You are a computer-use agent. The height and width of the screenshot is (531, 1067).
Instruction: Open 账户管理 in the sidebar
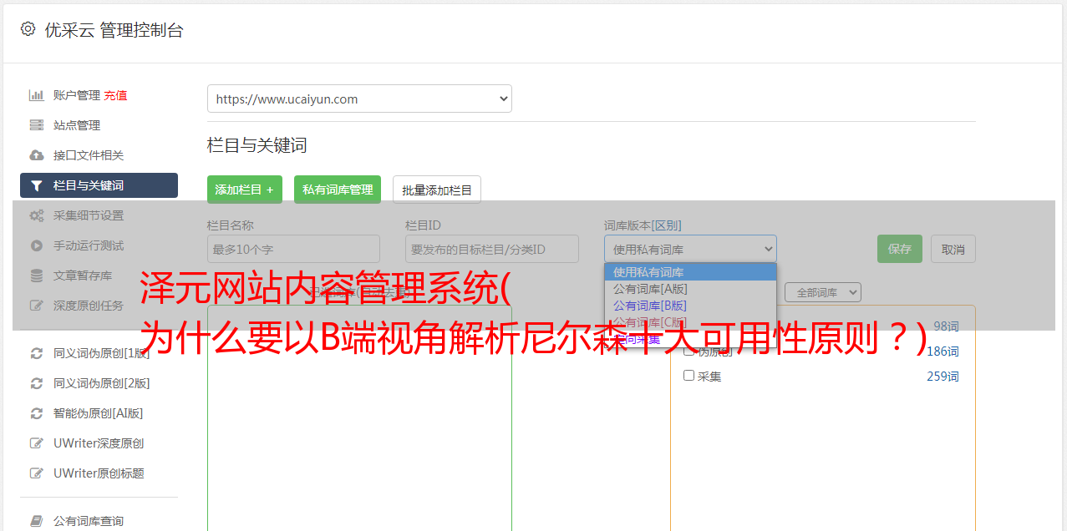coord(77,95)
